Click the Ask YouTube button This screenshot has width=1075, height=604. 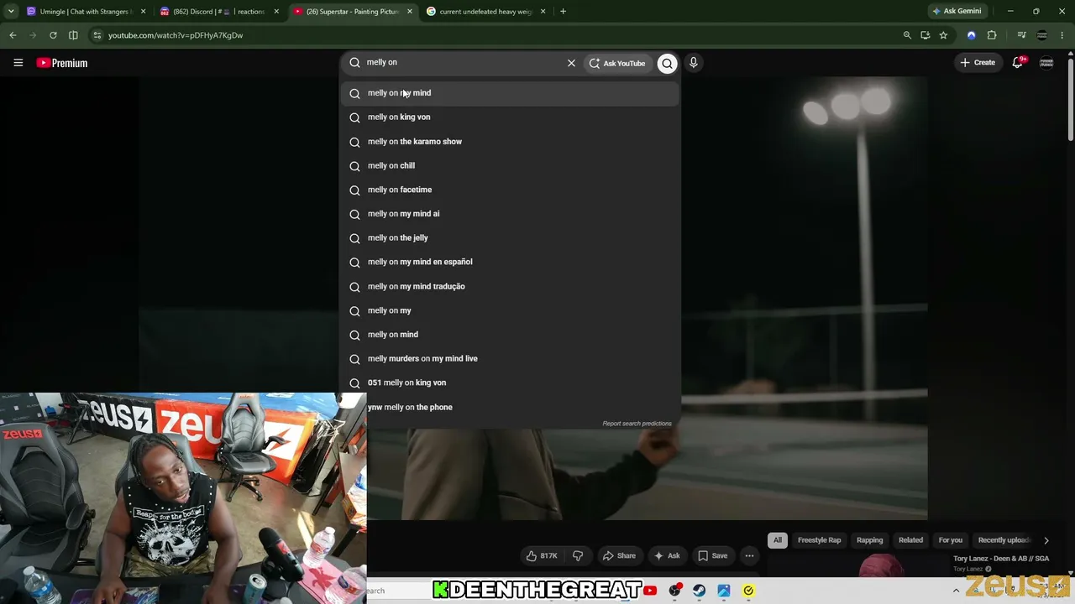click(x=617, y=63)
